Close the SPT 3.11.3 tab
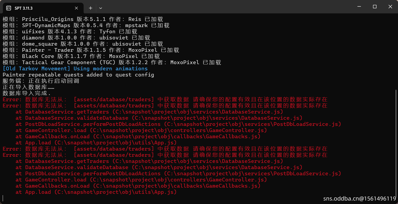Viewport: 398px width, 204px height. [76, 8]
